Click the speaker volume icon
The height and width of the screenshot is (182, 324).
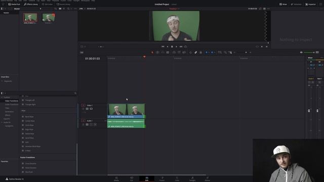point(301,53)
